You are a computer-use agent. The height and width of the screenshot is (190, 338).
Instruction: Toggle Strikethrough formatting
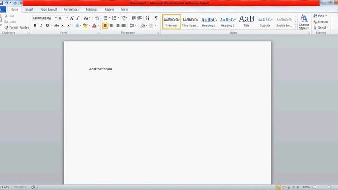(x=57, y=26)
